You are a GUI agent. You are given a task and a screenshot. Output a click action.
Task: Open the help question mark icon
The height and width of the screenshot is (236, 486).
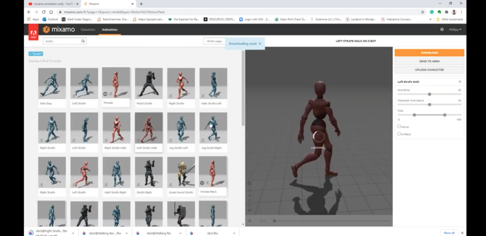coord(442,29)
